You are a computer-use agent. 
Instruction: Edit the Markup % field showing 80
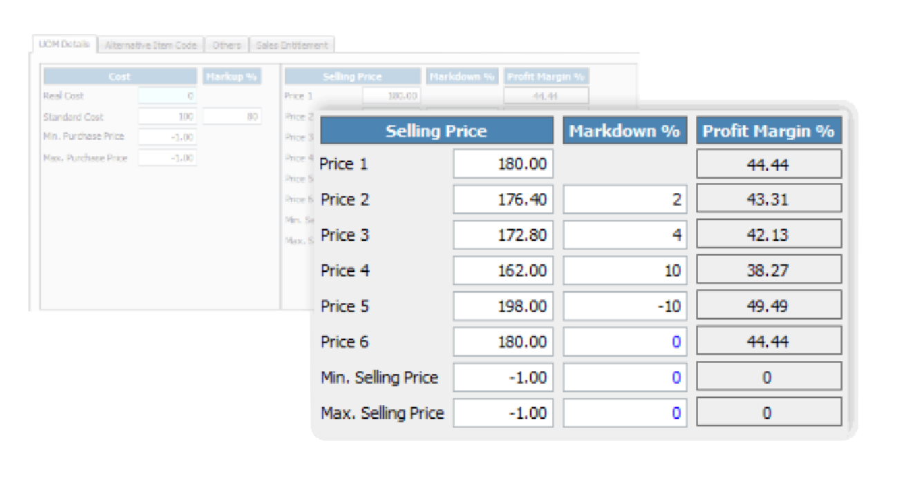click(232, 117)
